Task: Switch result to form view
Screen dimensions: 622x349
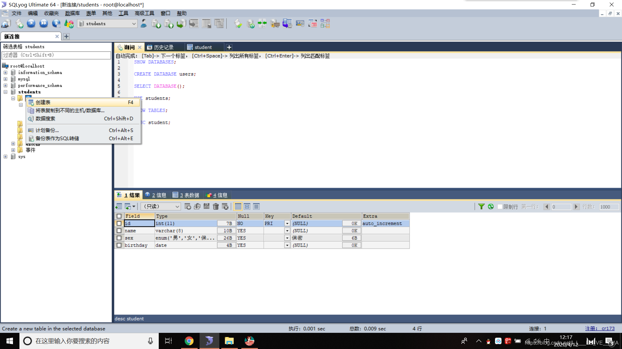Action: point(247,206)
